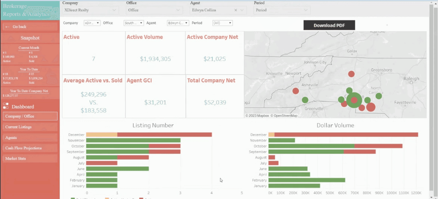Click Year To Date Company Net label
Viewport: 438px width, 199px height.
[x=29, y=91]
